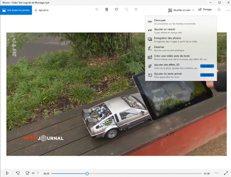
Task: Click the video frame showing the DeLorean
Action: [116, 94]
